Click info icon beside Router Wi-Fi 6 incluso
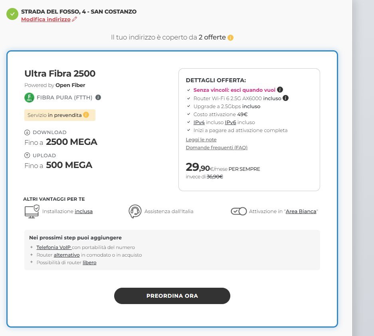Viewport: 374px width, 336px height. [286, 98]
